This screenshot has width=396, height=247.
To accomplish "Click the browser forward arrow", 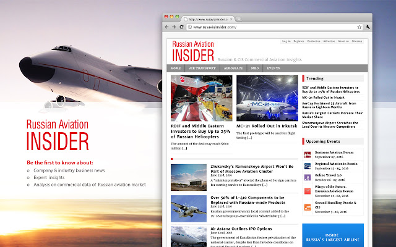I will [174, 27].
